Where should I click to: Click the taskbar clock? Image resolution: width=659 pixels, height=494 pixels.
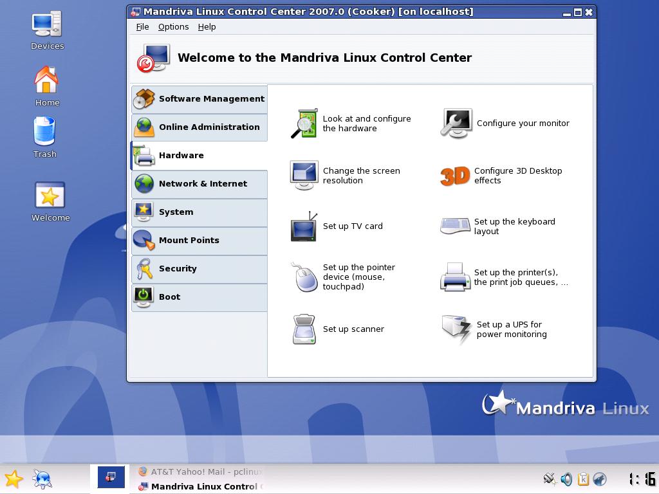642,479
